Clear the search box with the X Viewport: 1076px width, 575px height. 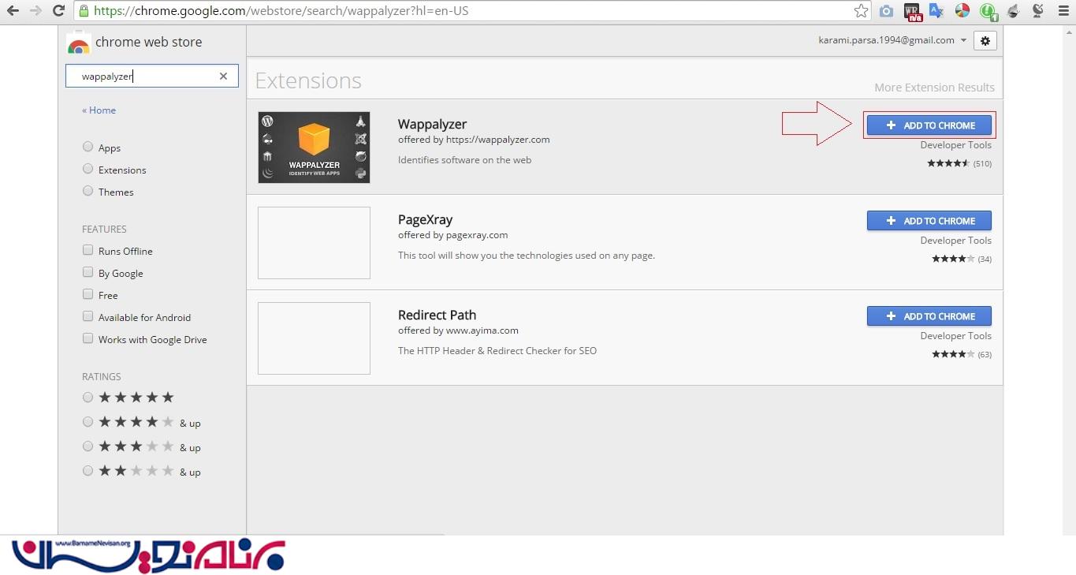[x=223, y=76]
